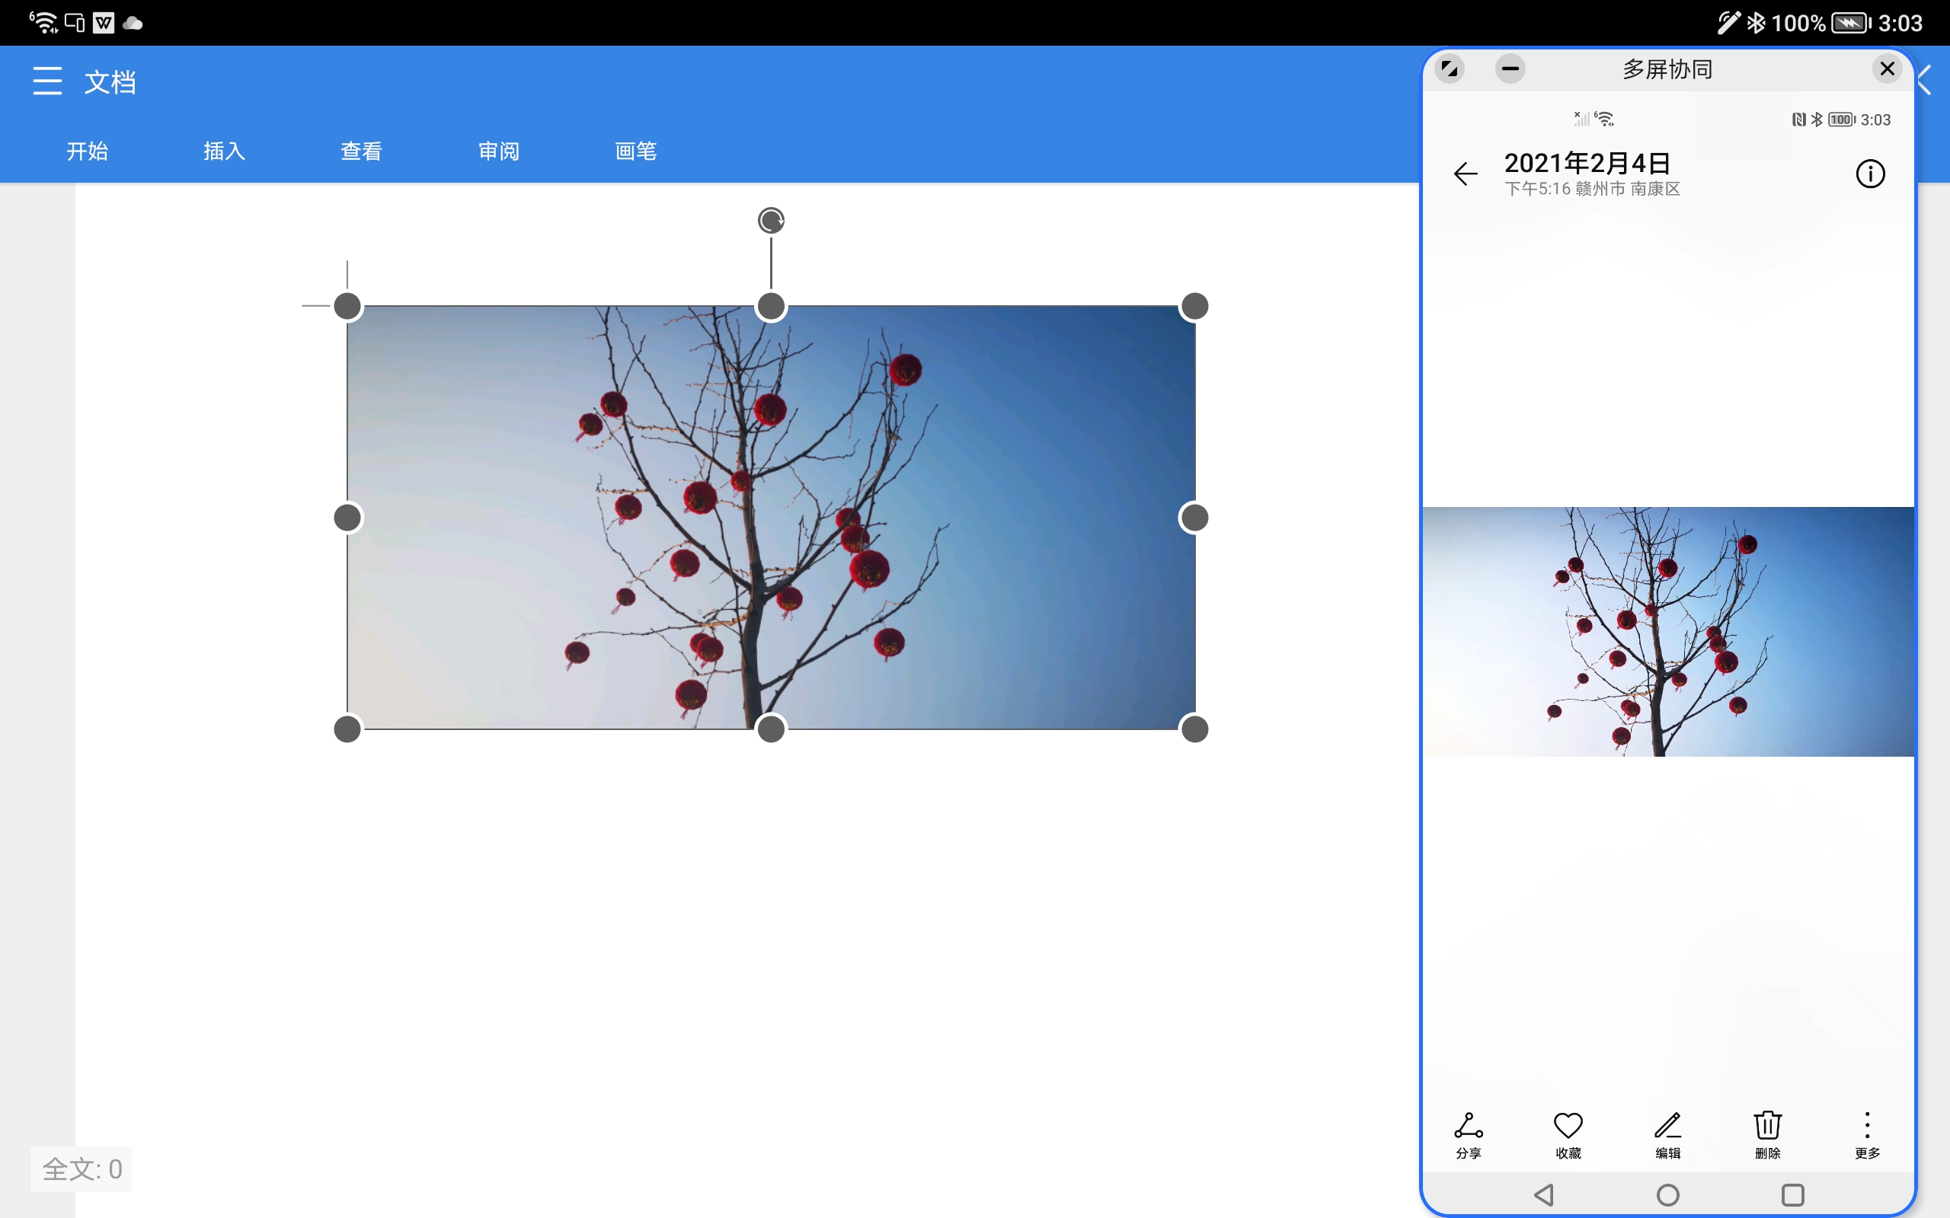Click the top-center resize handle of the image
This screenshot has height=1218, width=1950.
[771, 306]
